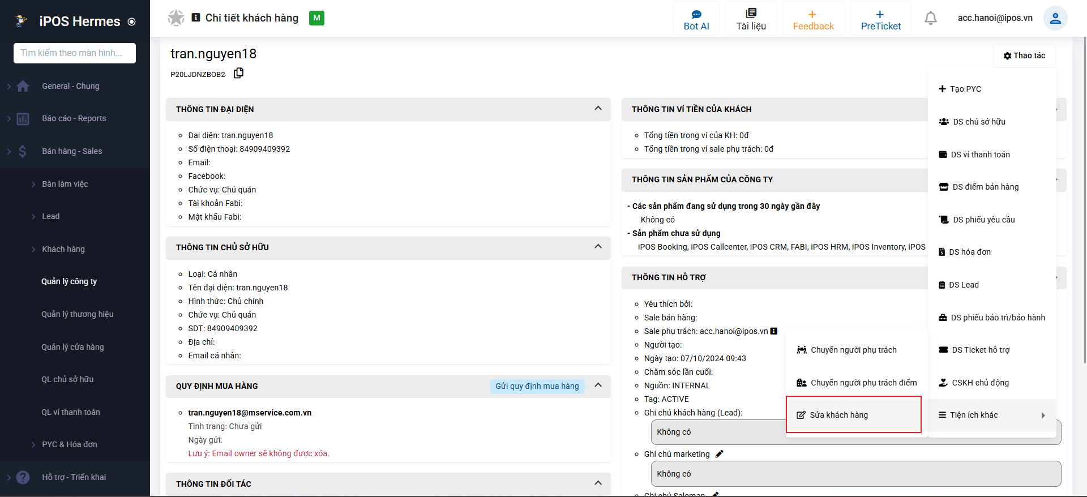Expand the General - Chung section chevron
1087x497 pixels.
8,86
